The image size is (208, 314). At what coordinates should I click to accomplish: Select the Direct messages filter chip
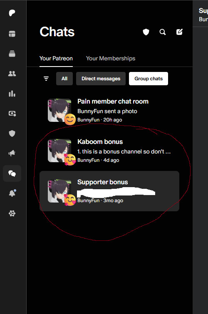point(101,79)
